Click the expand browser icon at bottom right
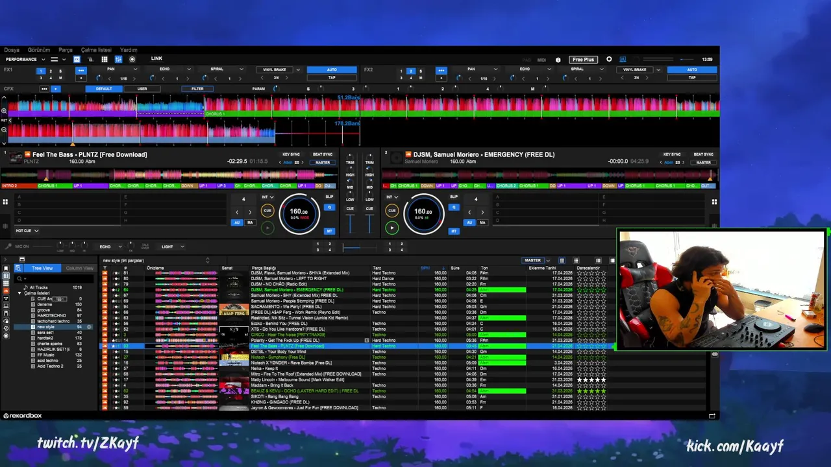Viewport: 831px width, 467px height. 712,416
